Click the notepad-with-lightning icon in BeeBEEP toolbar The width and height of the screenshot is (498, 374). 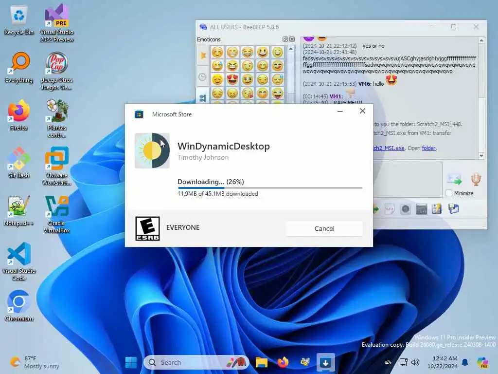(x=437, y=209)
